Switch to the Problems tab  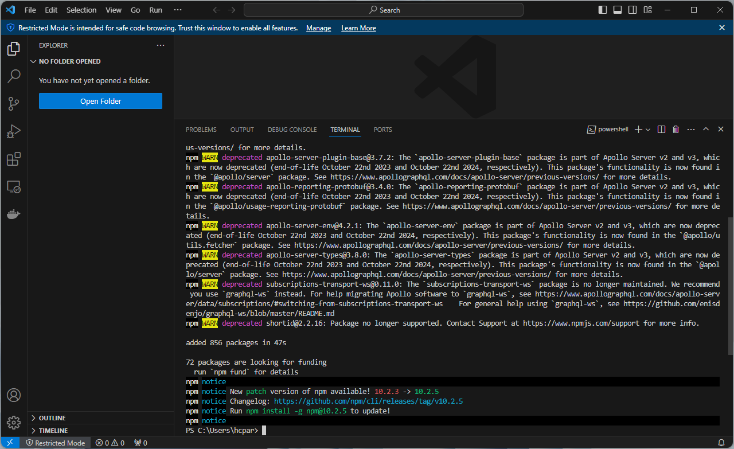click(201, 130)
